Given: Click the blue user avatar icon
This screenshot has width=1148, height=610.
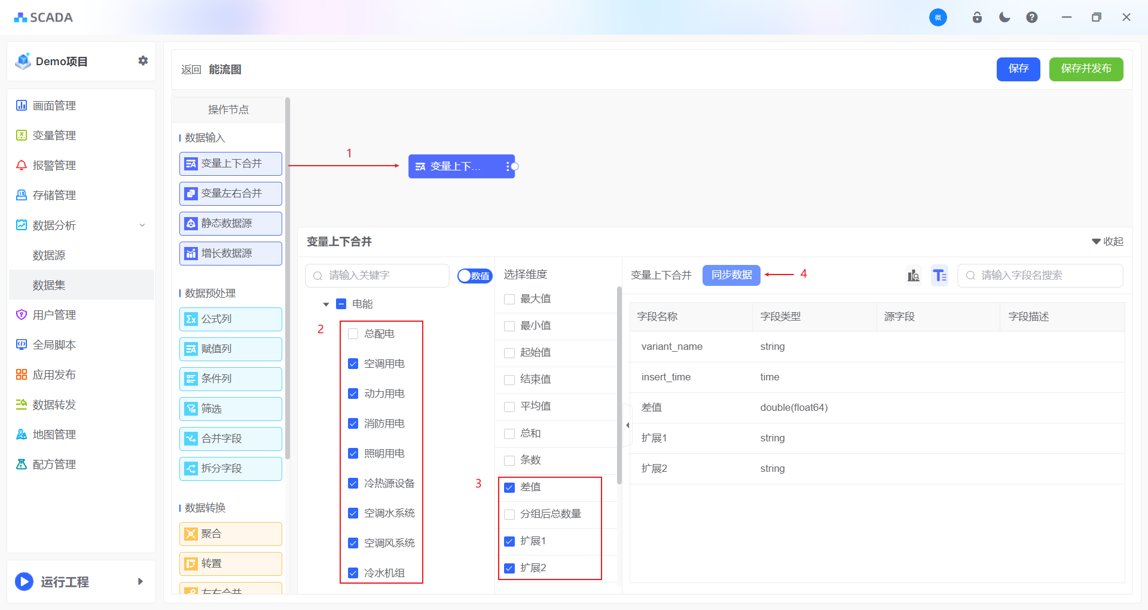Looking at the screenshot, I should coord(938,17).
